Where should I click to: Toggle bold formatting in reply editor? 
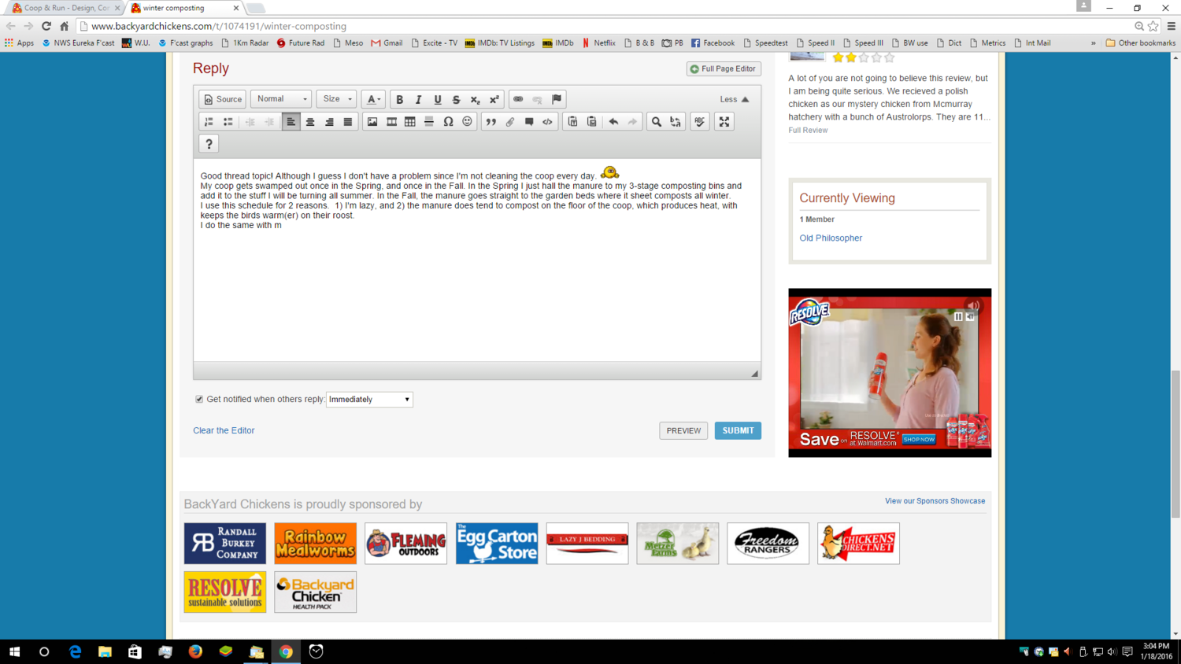[399, 100]
